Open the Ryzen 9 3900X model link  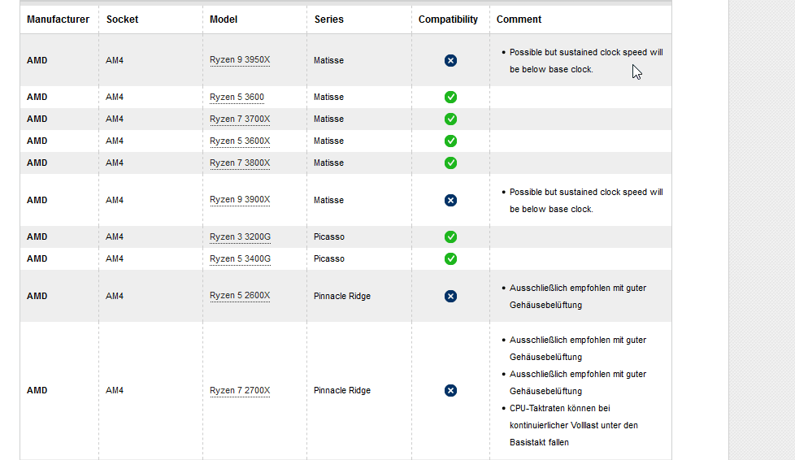(240, 200)
